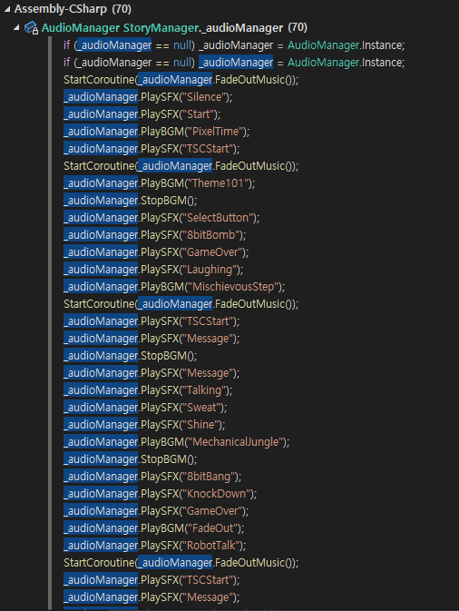This screenshot has height=611, width=459.
Task: Select the PlaySFX("Talking") result
Action: [x=148, y=390]
